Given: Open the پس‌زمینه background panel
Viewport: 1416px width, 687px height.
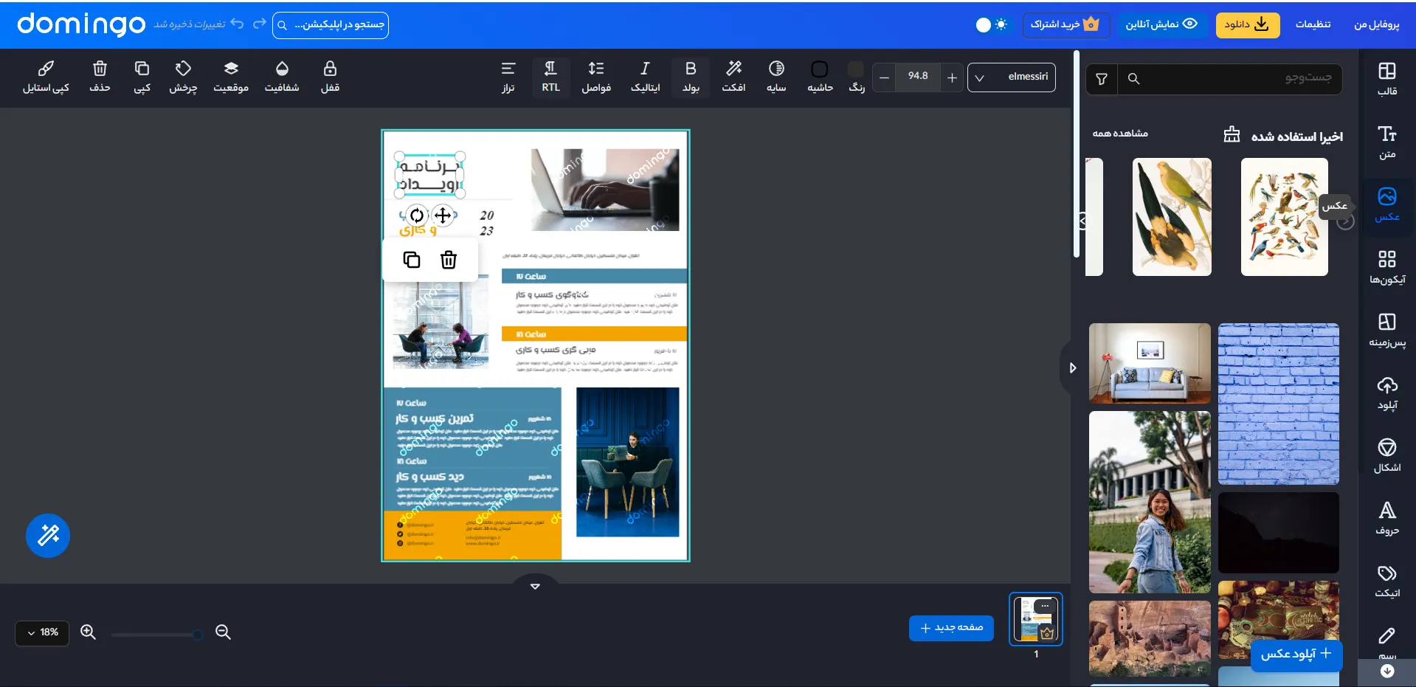Looking at the screenshot, I should (x=1386, y=331).
